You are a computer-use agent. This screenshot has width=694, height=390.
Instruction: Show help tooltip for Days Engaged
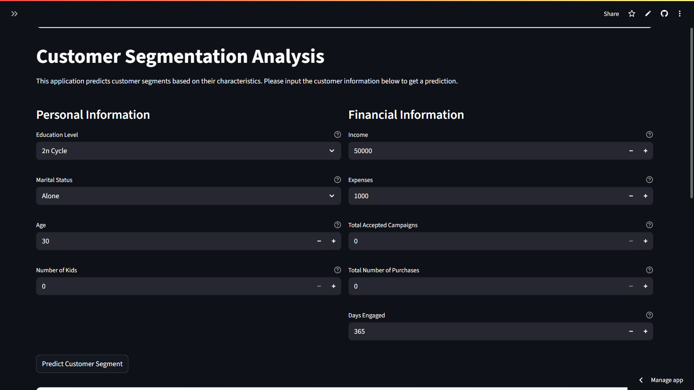point(650,315)
